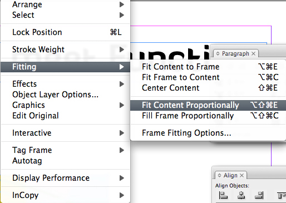286x203 pixels.
Task: Collapse the Paragraph panel via double-arrow icon
Action: (218, 53)
